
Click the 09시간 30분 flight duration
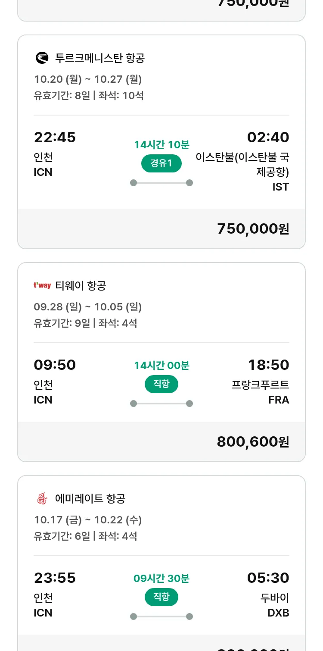click(161, 579)
